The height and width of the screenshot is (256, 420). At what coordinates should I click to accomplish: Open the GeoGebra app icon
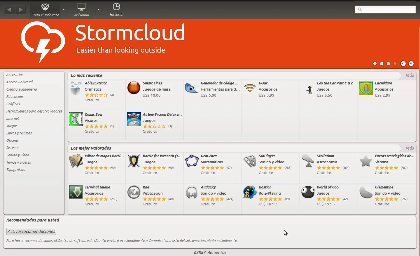coord(192,161)
